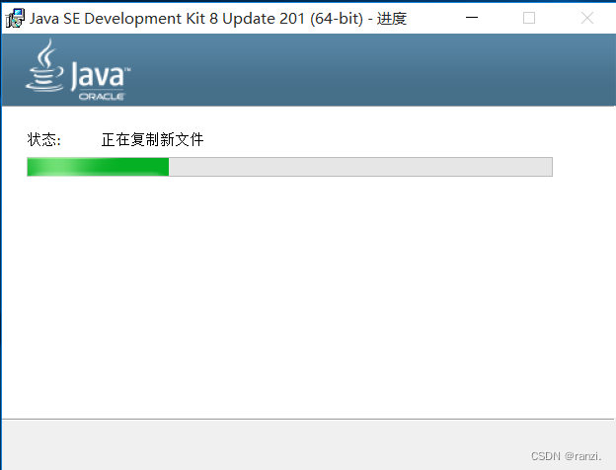Minimize the Java installer window

(472, 18)
